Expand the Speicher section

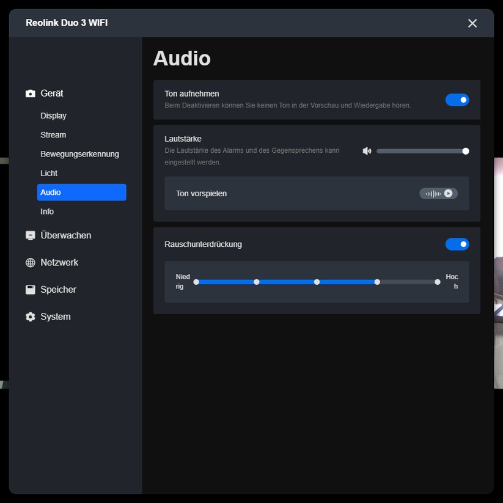[x=58, y=289]
